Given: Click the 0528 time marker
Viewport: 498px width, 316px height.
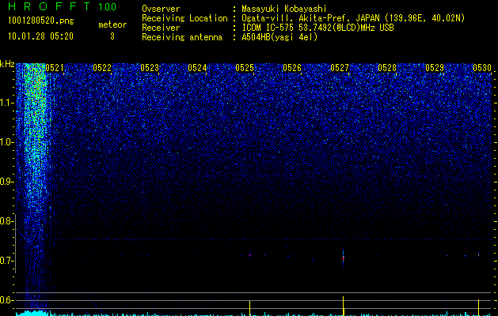Looking at the screenshot, I should coord(387,67).
